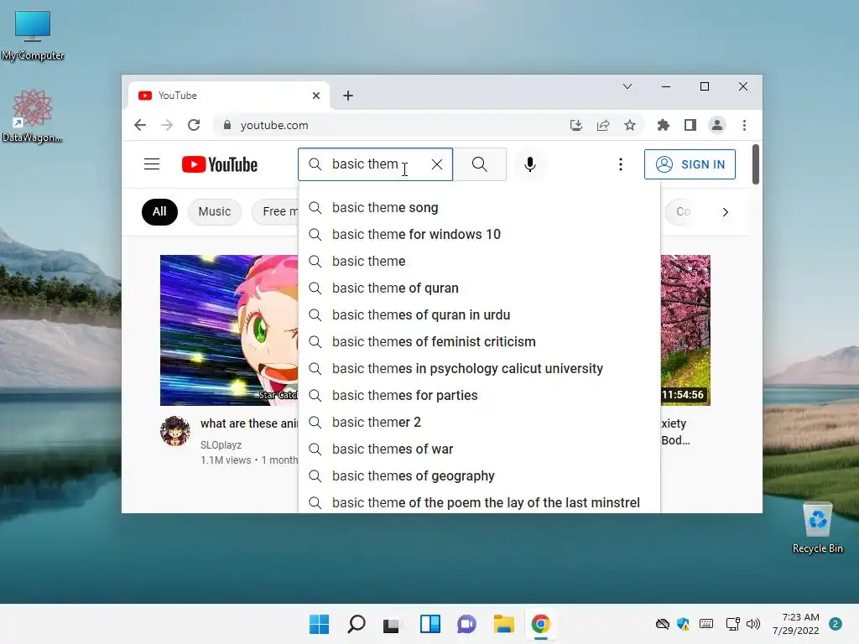Viewport: 859px width, 644px height.
Task: Choose suggestion "basic themes of war"
Action: click(x=479, y=449)
